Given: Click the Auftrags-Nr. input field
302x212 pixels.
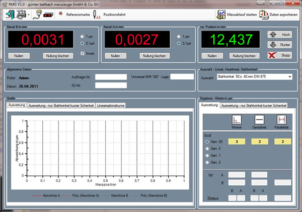Looking at the screenshot, I should pyautogui.click(x=111, y=77).
